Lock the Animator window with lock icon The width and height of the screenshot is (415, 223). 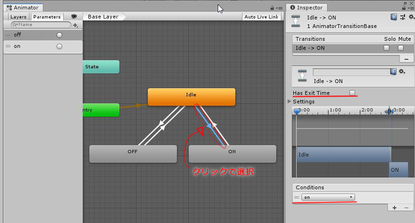coord(272,8)
